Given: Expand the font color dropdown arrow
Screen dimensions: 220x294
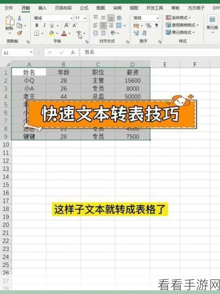Looking at the screenshot, I should [70, 33].
